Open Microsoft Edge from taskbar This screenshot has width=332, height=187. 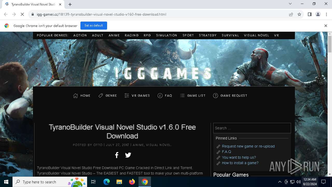[x=107, y=182]
